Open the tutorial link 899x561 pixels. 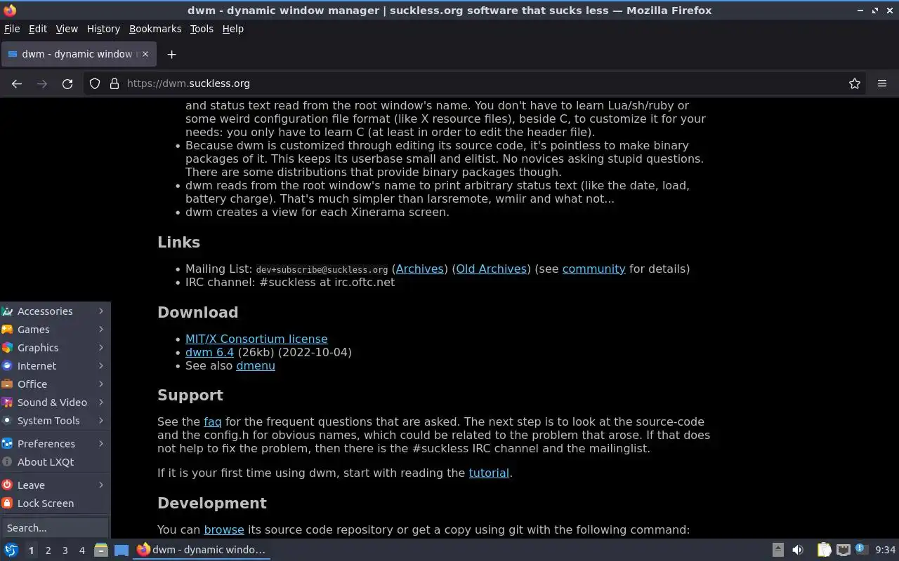pyautogui.click(x=489, y=473)
